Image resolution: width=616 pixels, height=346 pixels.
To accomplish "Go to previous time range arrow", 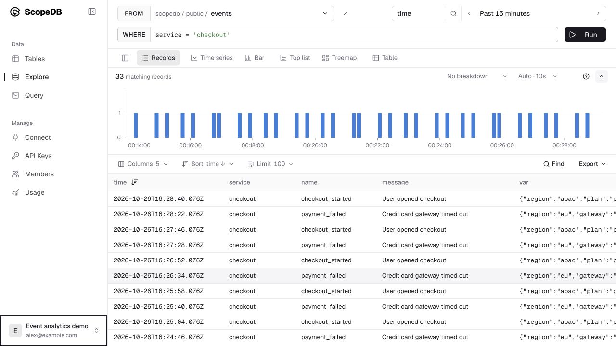I will click(469, 13).
